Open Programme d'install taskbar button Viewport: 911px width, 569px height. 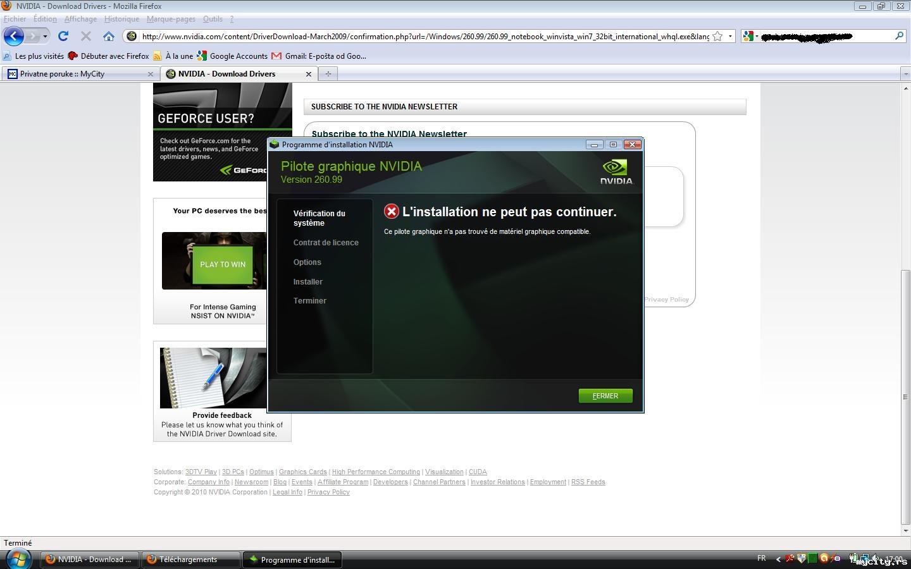coord(292,560)
